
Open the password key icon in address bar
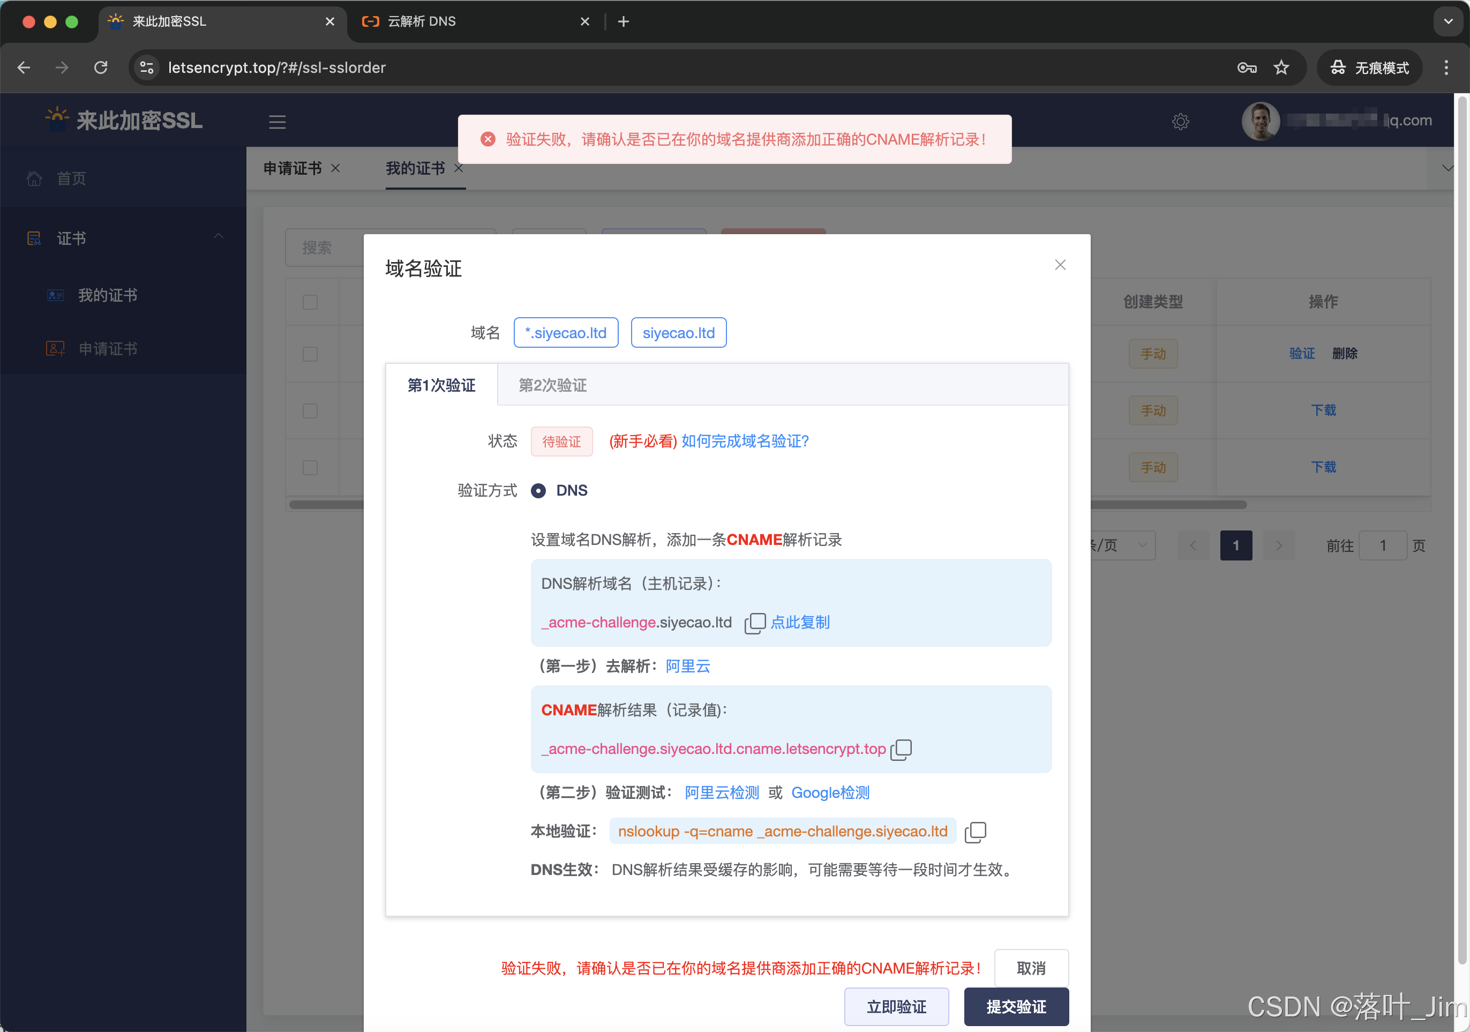coord(1247,68)
